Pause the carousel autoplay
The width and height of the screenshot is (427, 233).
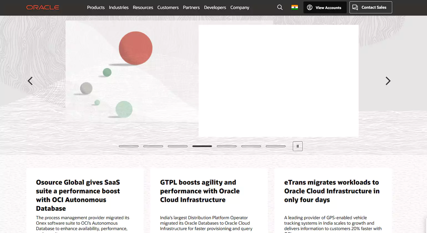click(x=298, y=146)
